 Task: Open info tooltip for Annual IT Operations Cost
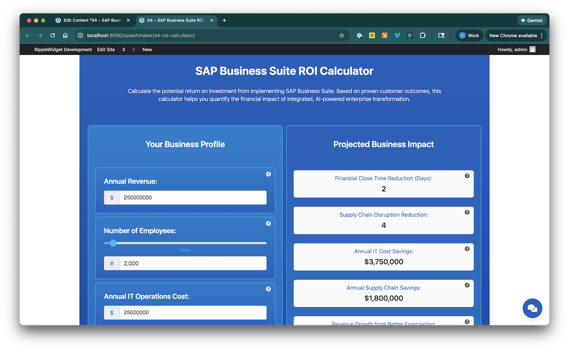(x=268, y=289)
